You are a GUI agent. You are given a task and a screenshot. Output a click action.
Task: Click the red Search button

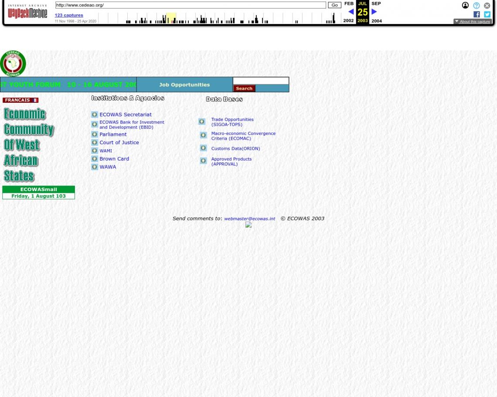(x=244, y=89)
